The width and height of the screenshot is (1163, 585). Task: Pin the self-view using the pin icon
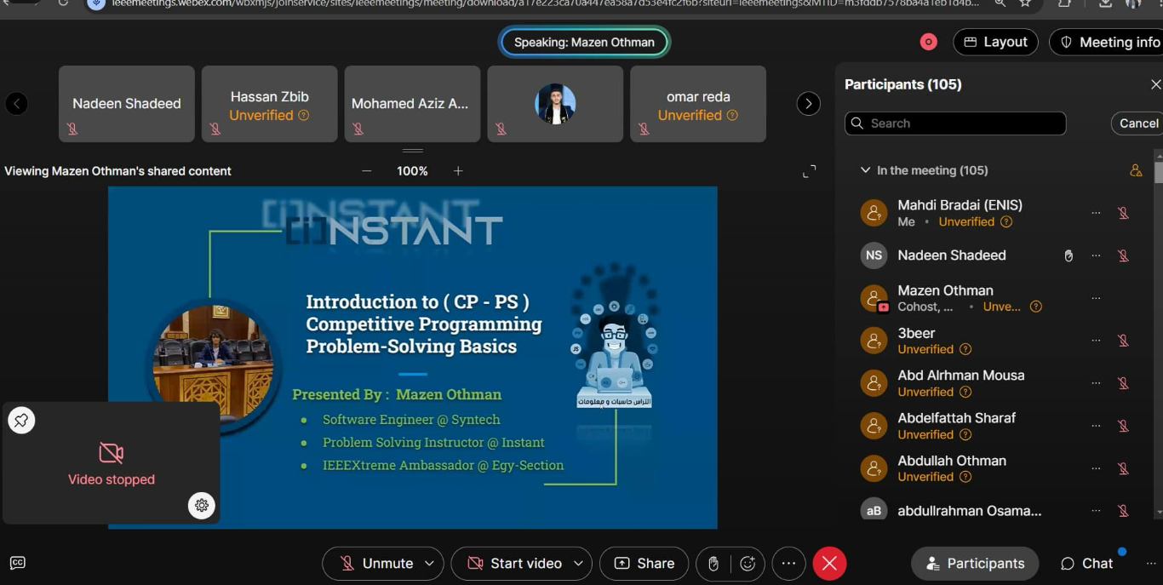coord(21,420)
